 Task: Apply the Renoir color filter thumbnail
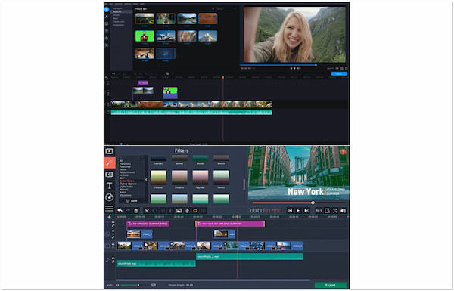(221, 178)
